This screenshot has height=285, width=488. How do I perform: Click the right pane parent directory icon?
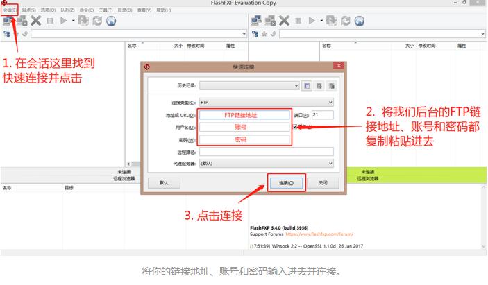point(274,33)
